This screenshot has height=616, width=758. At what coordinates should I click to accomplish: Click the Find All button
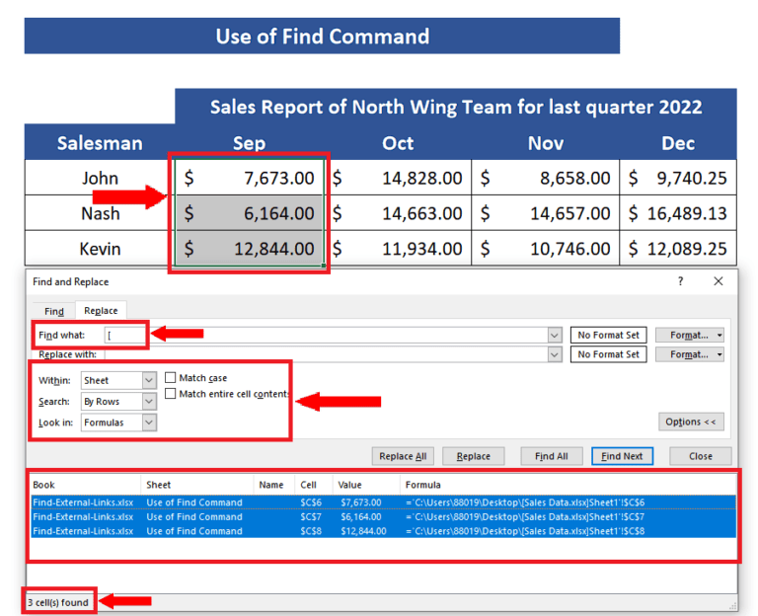[551, 456]
